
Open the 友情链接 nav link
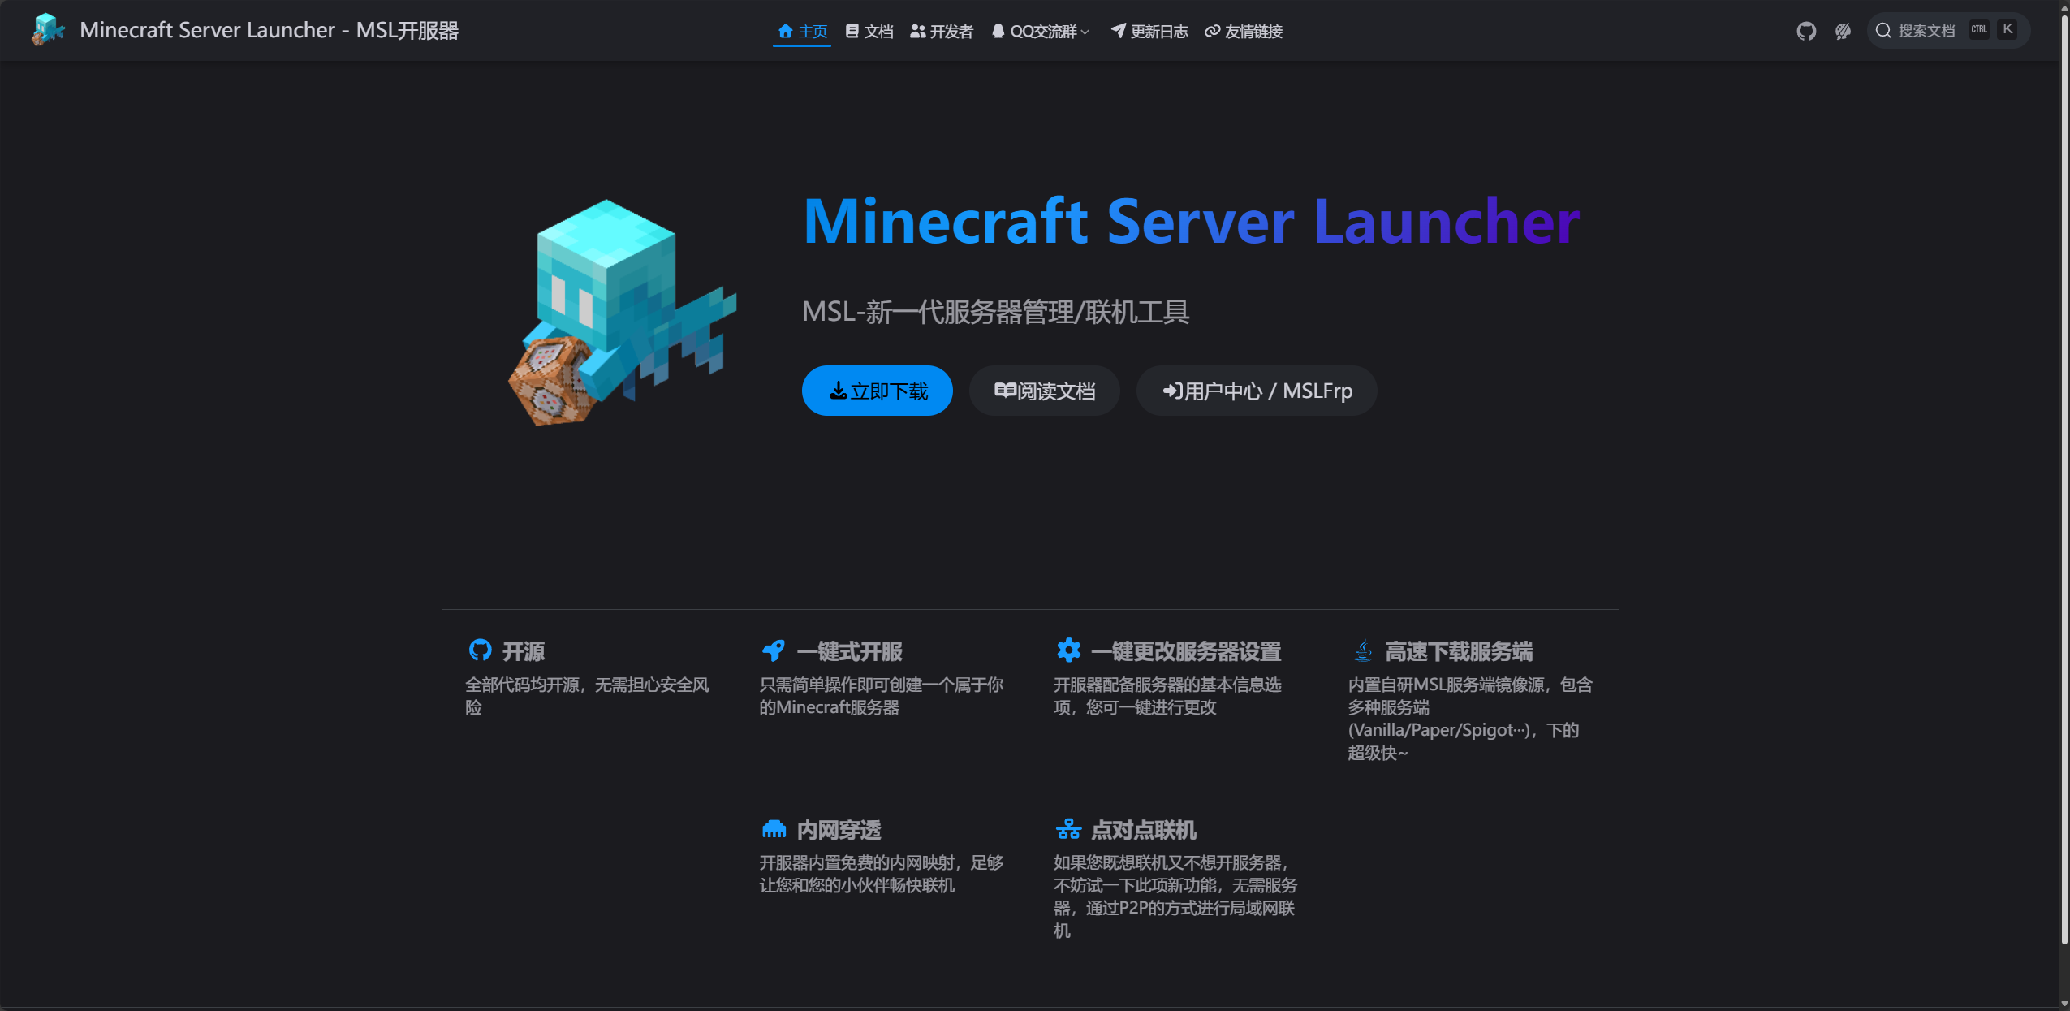point(1244,31)
